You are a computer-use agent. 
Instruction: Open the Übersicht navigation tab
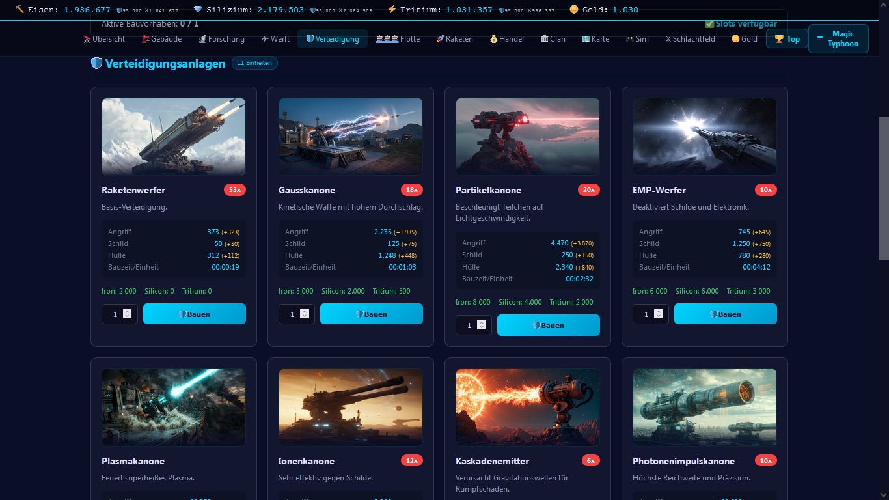(x=104, y=39)
